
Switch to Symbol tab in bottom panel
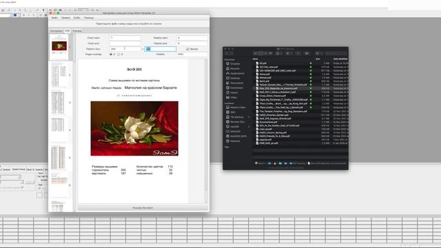[x=6, y=169]
